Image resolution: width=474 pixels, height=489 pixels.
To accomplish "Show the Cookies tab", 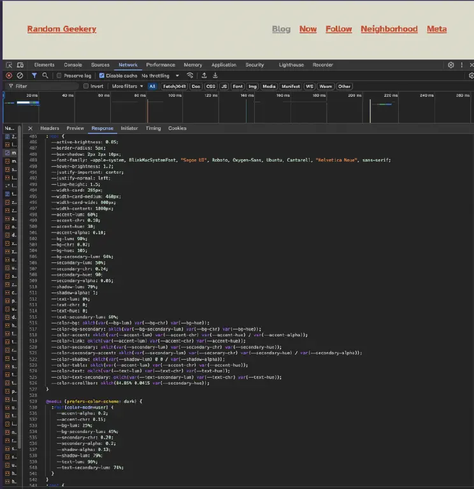I will point(177,128).
